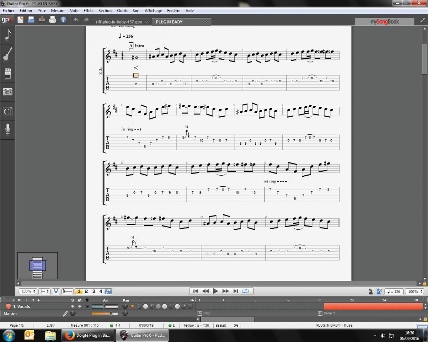Save the score with the download-tray icon
Screen dimensions: 428x342
click(42, 20)
